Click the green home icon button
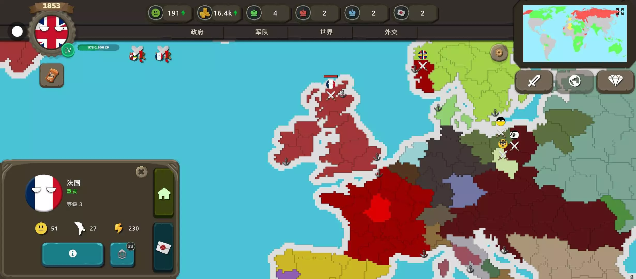Viewport: 636px width, 279px height. [164, 193]
